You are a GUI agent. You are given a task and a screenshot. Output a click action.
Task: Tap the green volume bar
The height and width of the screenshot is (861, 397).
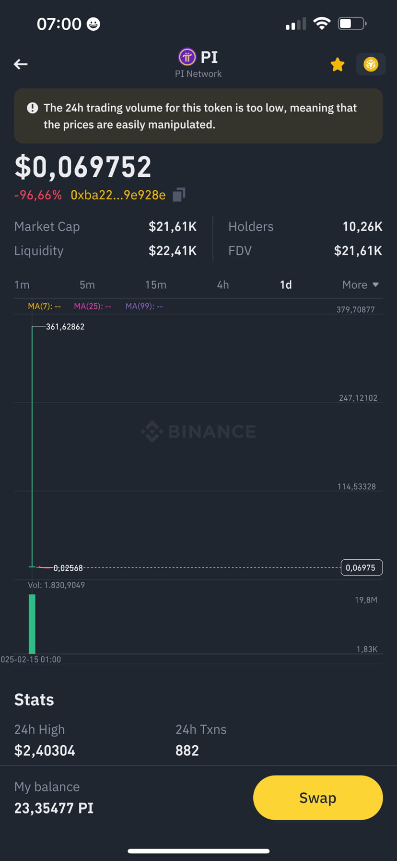(32, 624)
